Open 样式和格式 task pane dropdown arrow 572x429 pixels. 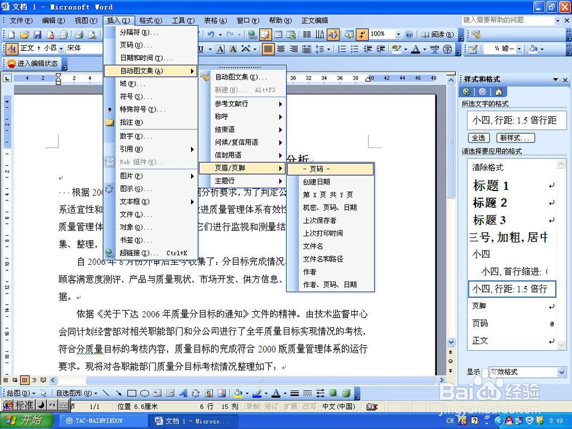click(555, 79)
